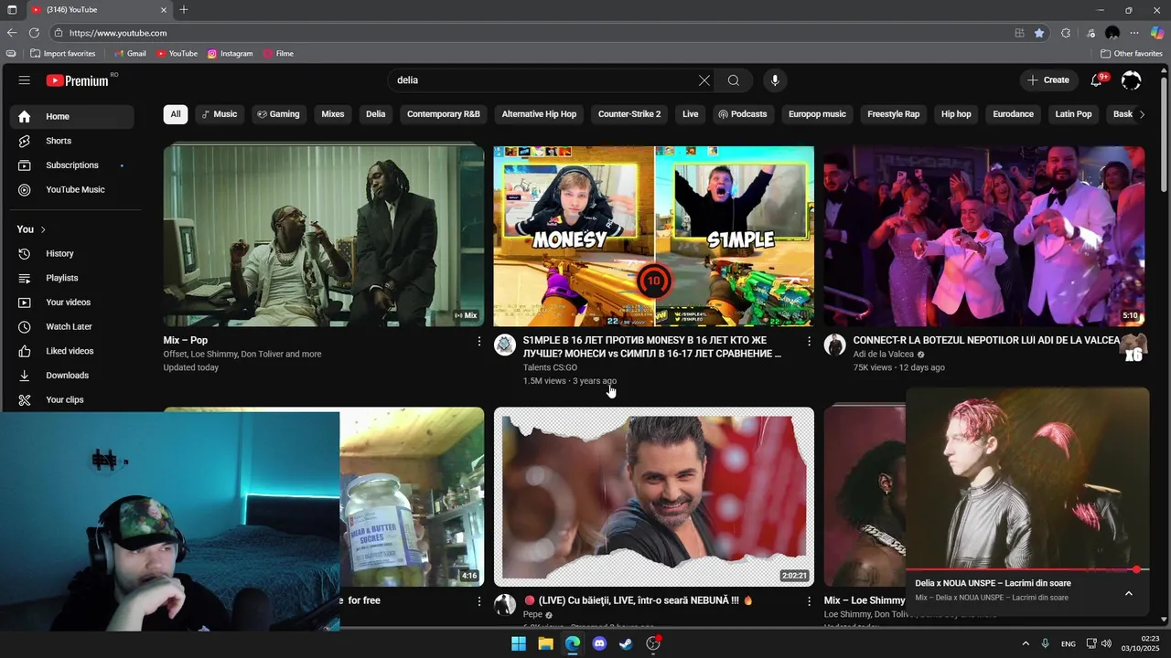Open Filme bookmark in favorites bar
1171x658 pixels.
point(278,54)
